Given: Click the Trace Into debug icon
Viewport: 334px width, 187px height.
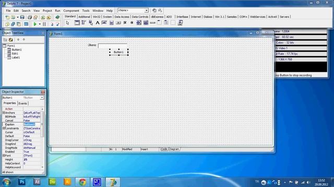Looking at the screenshot, I should click(x=52, y=24).
